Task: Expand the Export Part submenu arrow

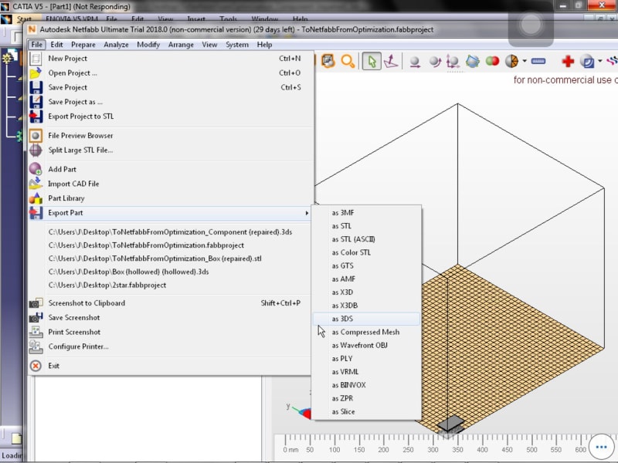Action: 307,213
